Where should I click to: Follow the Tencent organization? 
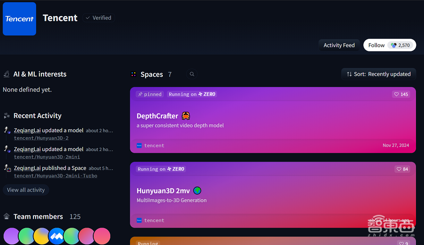[376, 45]
